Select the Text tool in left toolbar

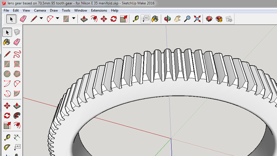coord(17,147)
